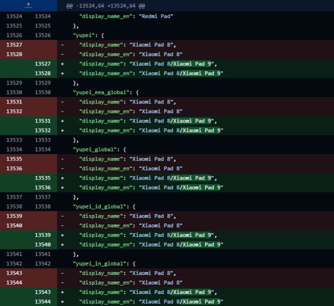Click removed display_name code on deleted line 13539
Screen dimensions: 334x306
[x=127, y=216]
